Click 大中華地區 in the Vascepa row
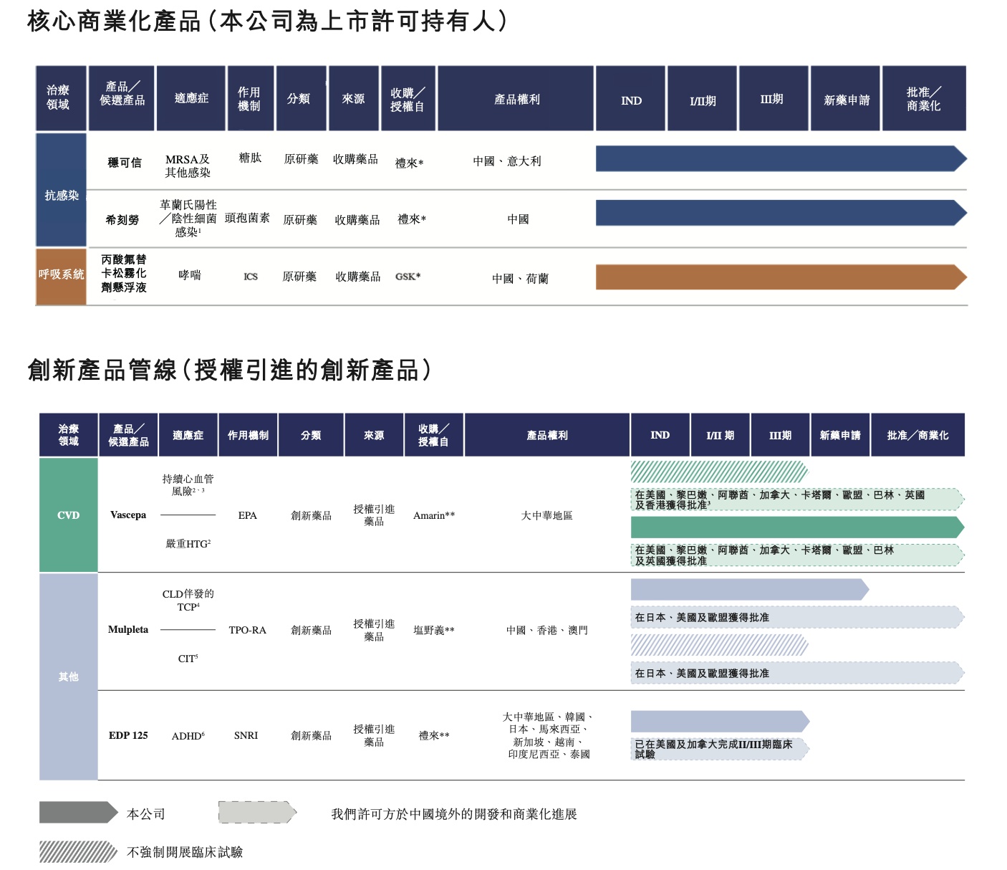Screen dimensions: 1007x870 tap(547, 515)
